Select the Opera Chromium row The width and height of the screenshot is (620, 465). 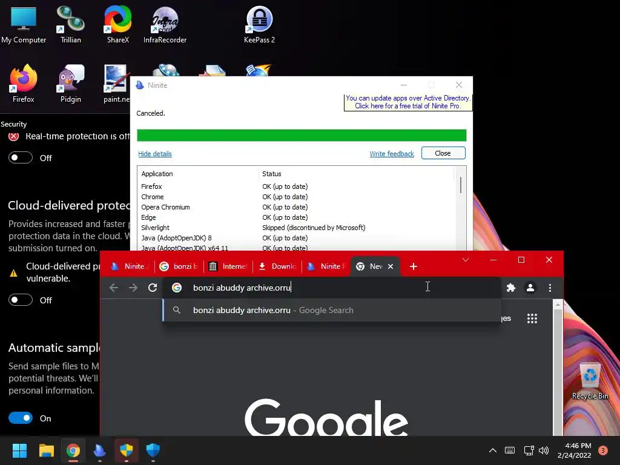[297, 207]
